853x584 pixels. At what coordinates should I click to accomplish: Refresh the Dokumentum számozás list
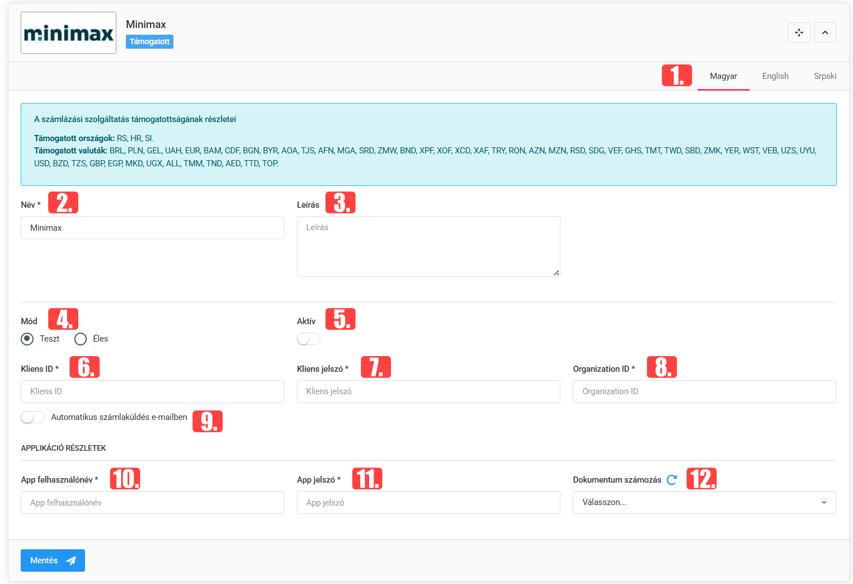pyautogui.click(x=672, y=480)
